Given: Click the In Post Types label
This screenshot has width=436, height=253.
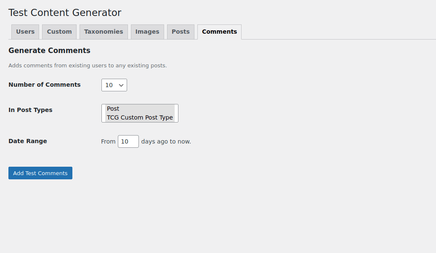Looking at the screenshot, I should (30, 110).
